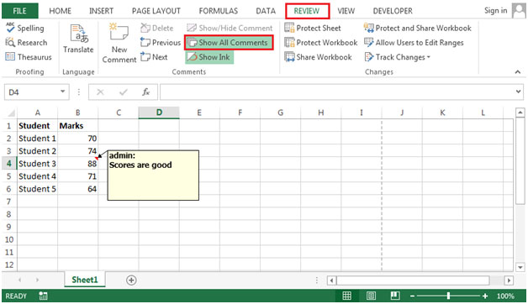Screen dimensions: 528x304
Task: Click the Sign in link
Action: [496, 10]
